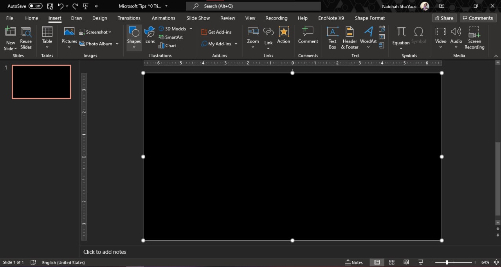Viewport: 501px width, 267px height.
Task: Open the WordArt gallery
Action: click(368, 38)
